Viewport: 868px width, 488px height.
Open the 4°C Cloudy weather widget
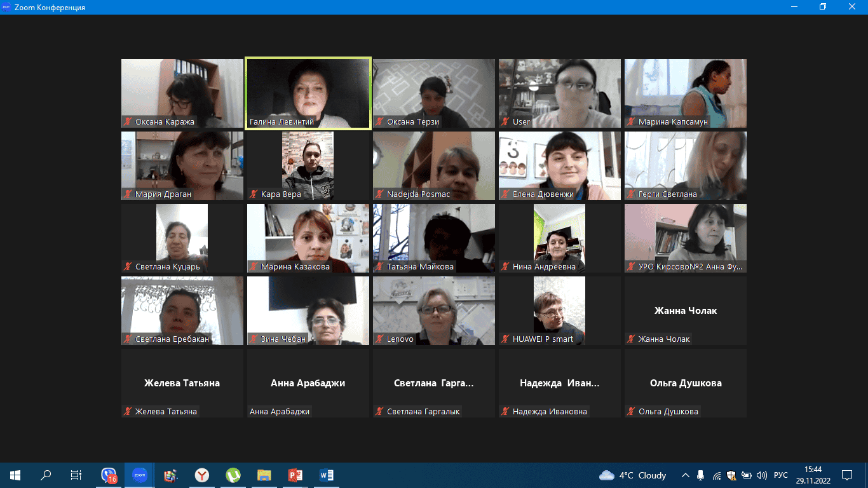coord(633,475)
